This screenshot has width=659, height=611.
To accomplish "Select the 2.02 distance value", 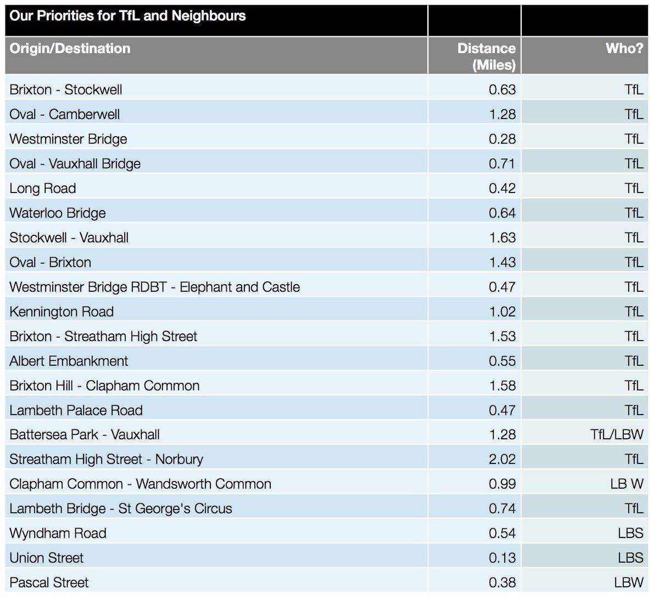I will (x=502, y=459).
